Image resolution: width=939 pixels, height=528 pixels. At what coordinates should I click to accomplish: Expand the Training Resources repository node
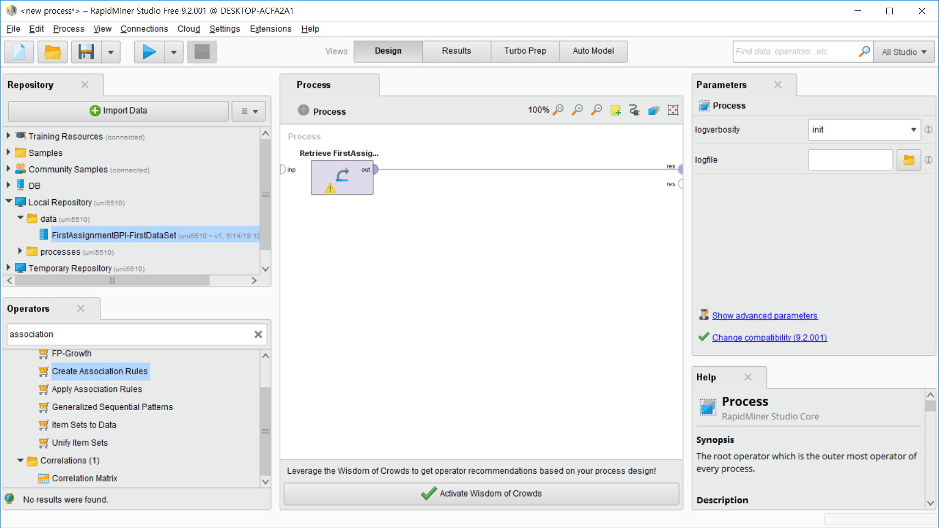click(x=8, y=136)
